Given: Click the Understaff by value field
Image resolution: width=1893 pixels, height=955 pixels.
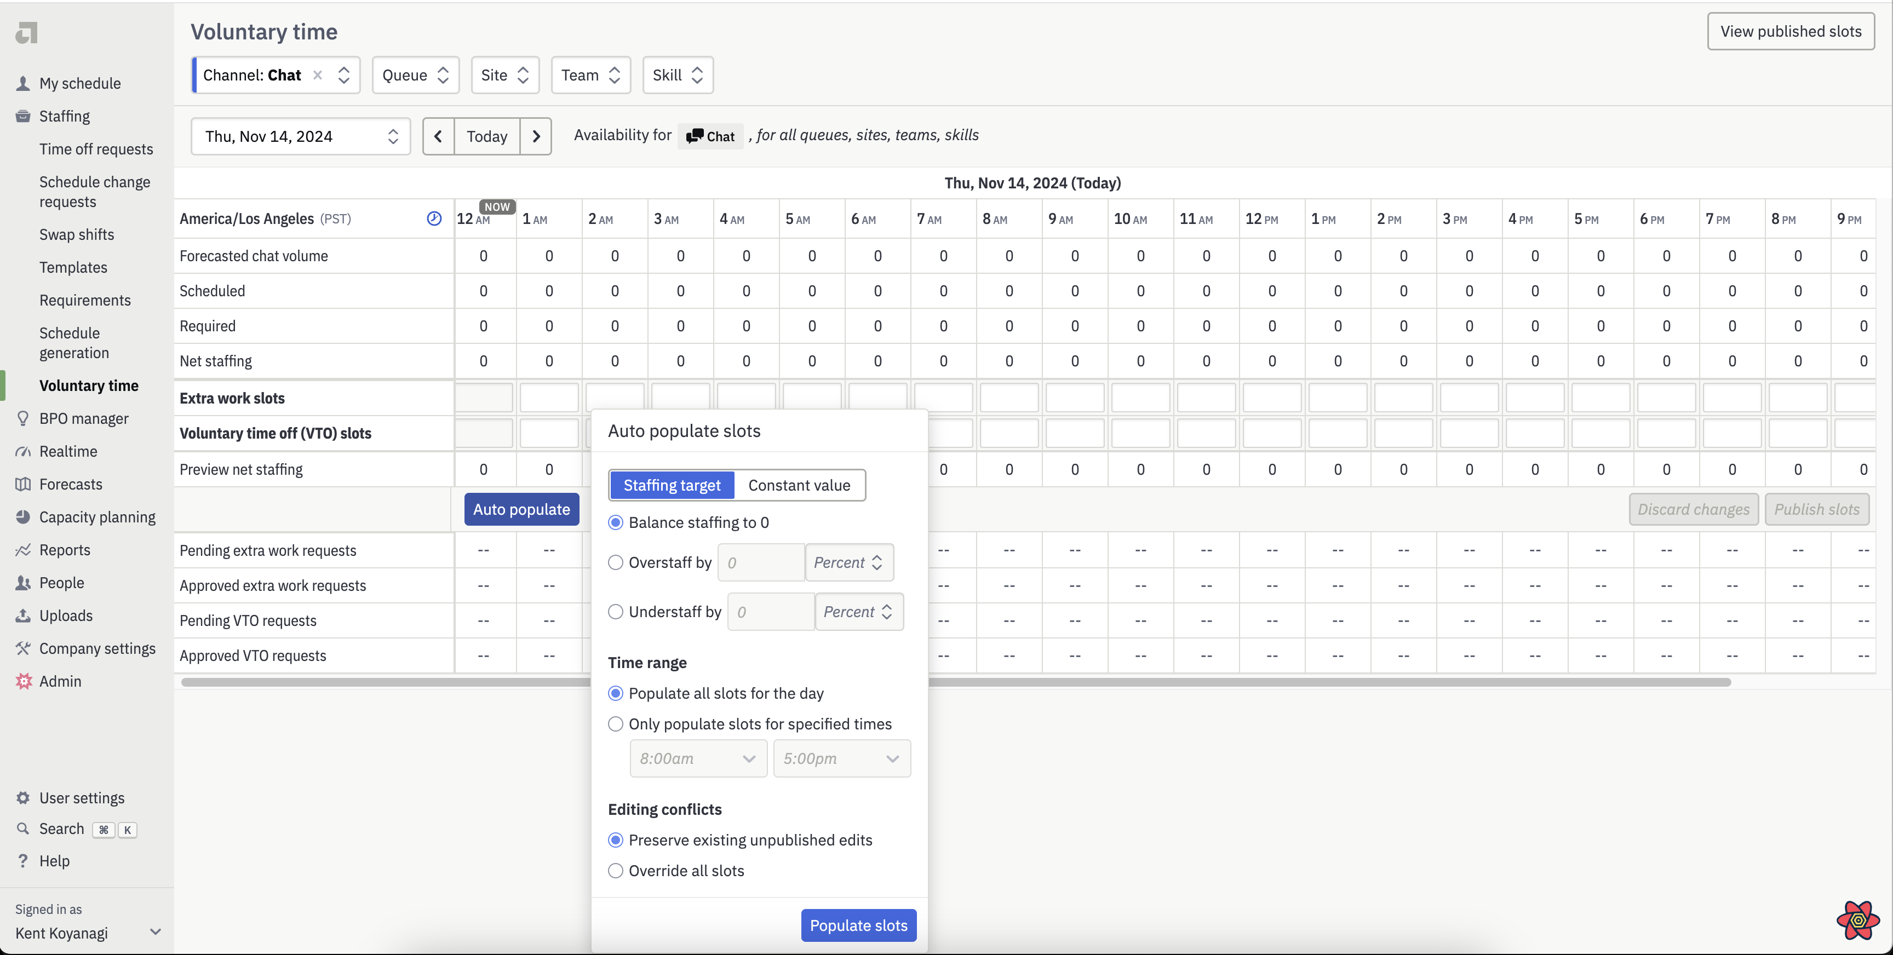Looking at the screenshot, I should pyautogui.click(x=770, y=611).
